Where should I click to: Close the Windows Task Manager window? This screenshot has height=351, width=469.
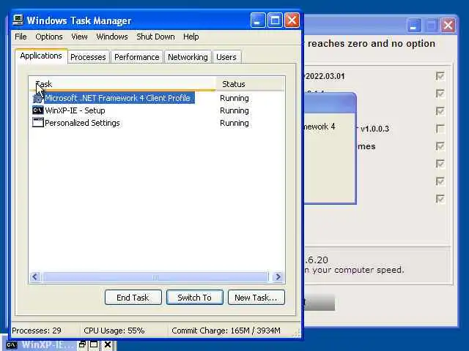(292, 20)
